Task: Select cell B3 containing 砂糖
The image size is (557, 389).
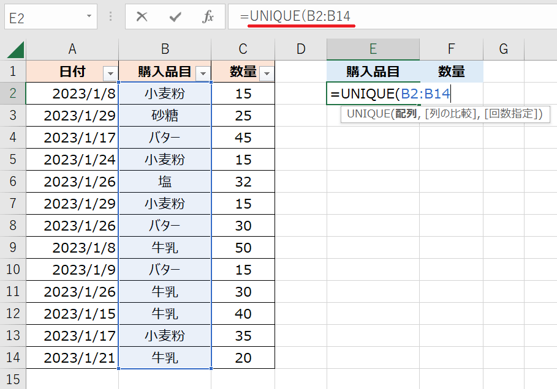Action: [x=165, y=116]
